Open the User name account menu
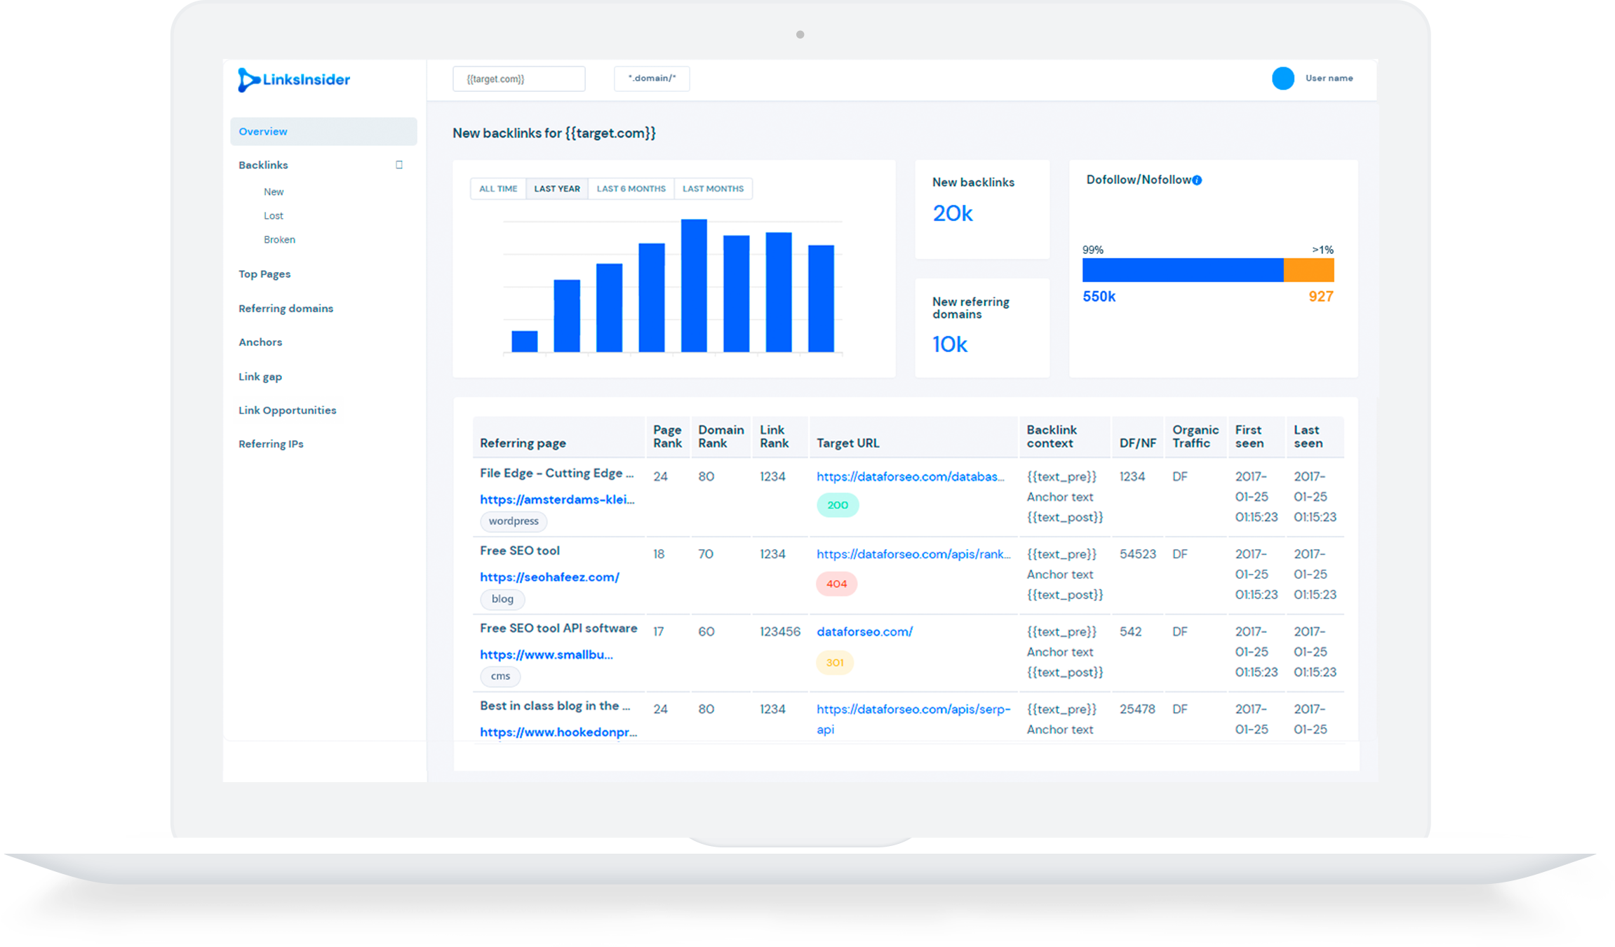The height and width of the screenshot is (947, 1615). (x=1329, y=79)
